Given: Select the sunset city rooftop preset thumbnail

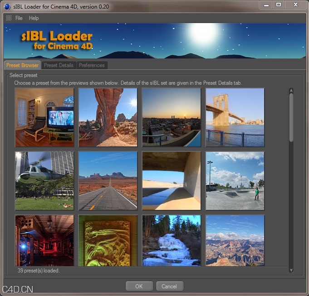Looking at the screenshot, I should point(172,117).
